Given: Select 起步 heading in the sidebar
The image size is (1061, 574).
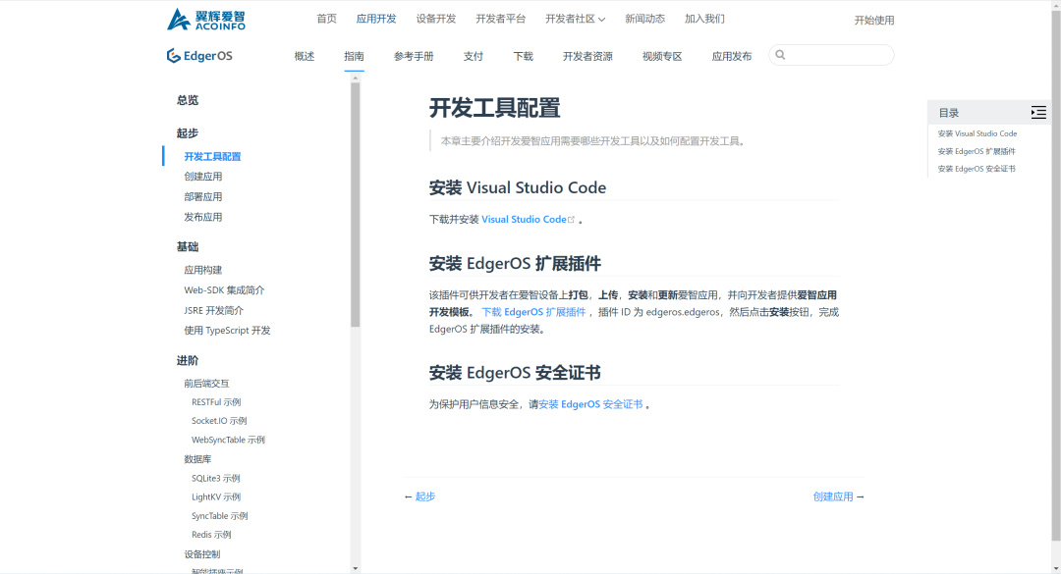Looking at the screenshot, I should pyautogui.click(x=188, y=133).
